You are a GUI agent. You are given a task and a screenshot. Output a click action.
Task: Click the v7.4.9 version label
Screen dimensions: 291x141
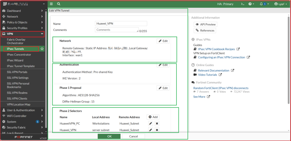(43, 138)
